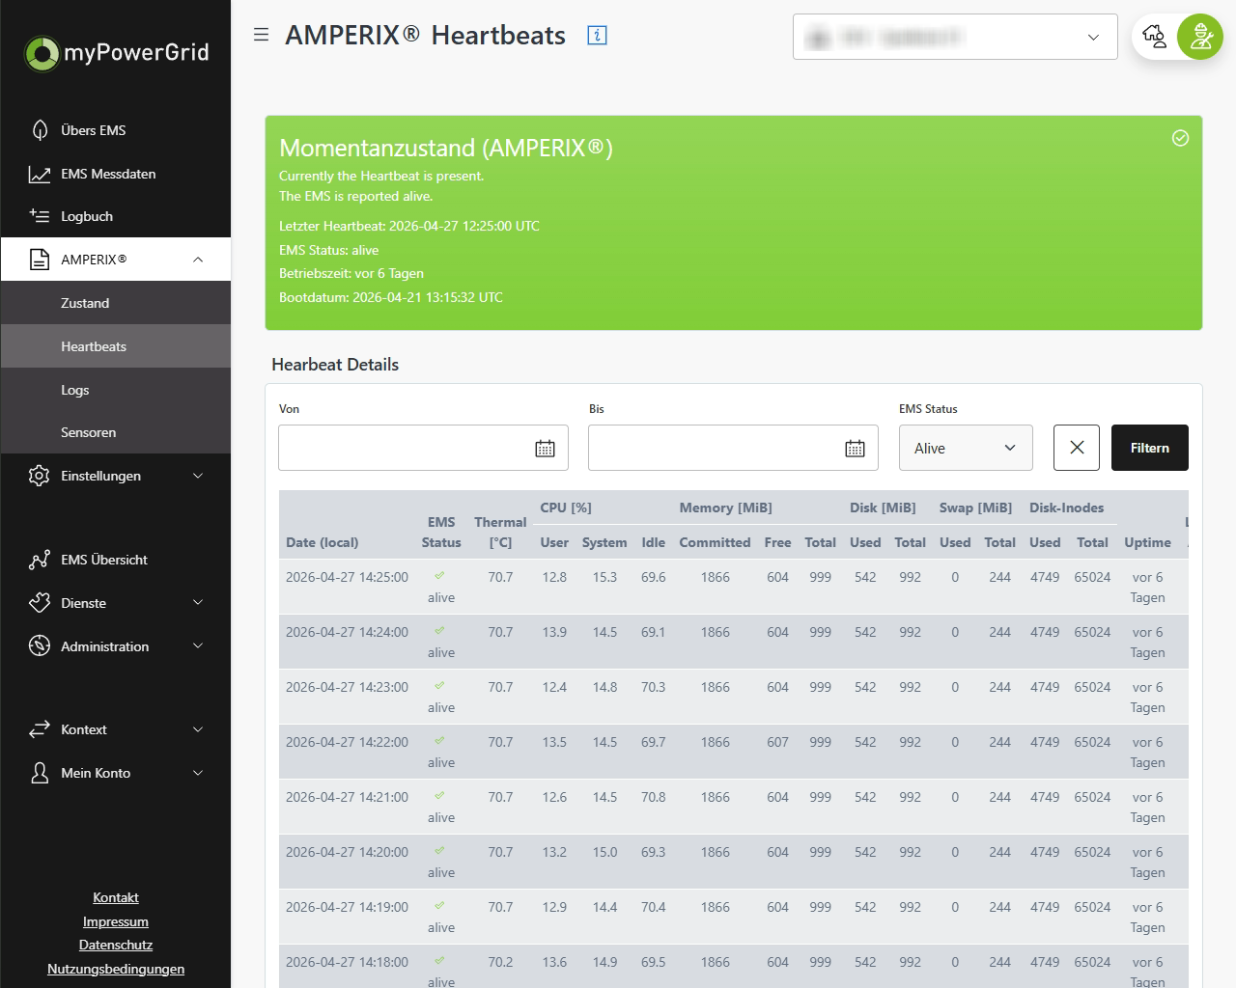Click the EMS Übersicht graph icon
1236x988 pixels.
click(x=40, y=560)
